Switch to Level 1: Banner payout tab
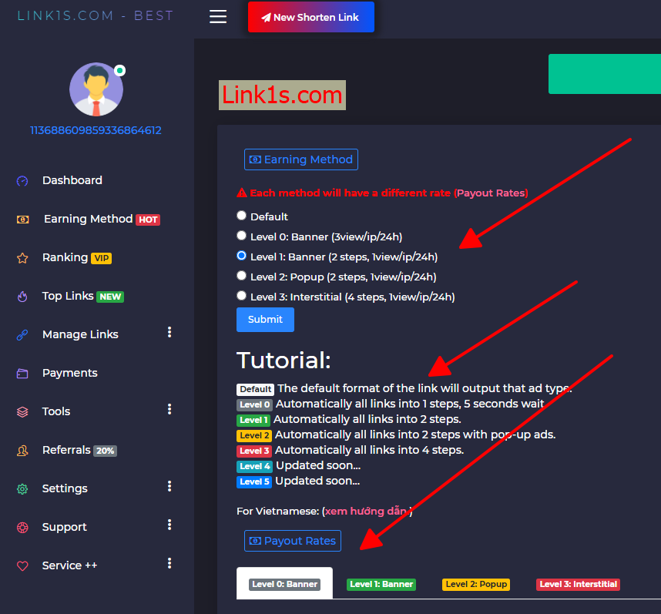The height and width of the screenshot is (614, 661). [x=381, y=584]
